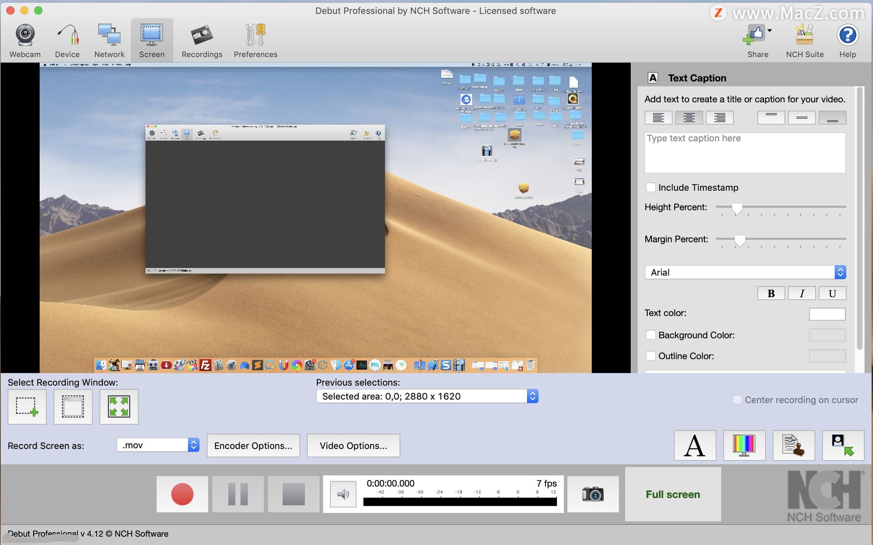The height and width of the screenshot is (545, 873).
Task: Set caption vertical position to middle
Action: [802, 118]
